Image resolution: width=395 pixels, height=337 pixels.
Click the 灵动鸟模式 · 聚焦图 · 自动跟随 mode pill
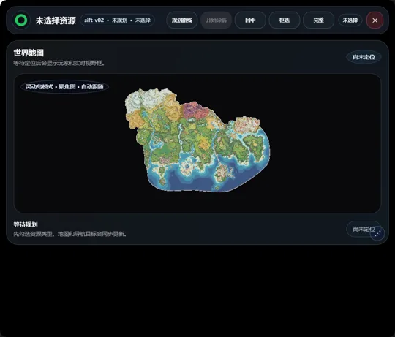[64, 86]
